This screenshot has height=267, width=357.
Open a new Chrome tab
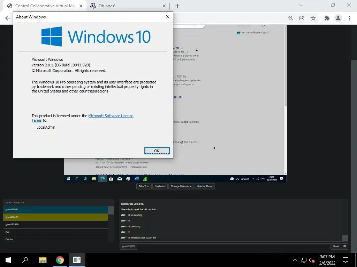pos(177,6)
